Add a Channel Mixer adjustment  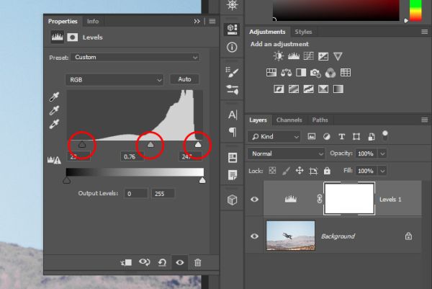pos(330,73)
